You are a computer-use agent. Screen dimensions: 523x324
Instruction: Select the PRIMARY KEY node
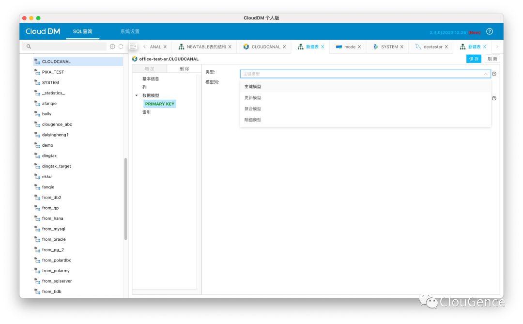(x=160, y=104)
